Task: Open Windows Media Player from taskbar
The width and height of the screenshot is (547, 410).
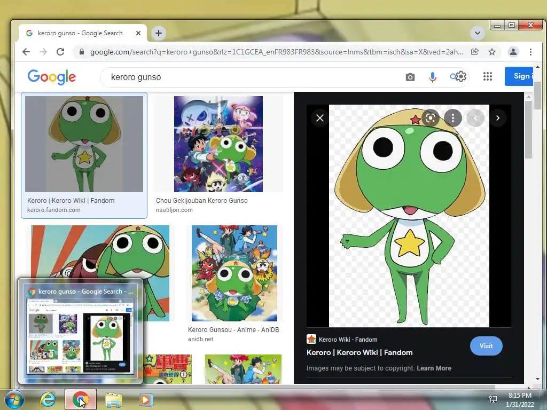Action: click(x=146, y=399)
